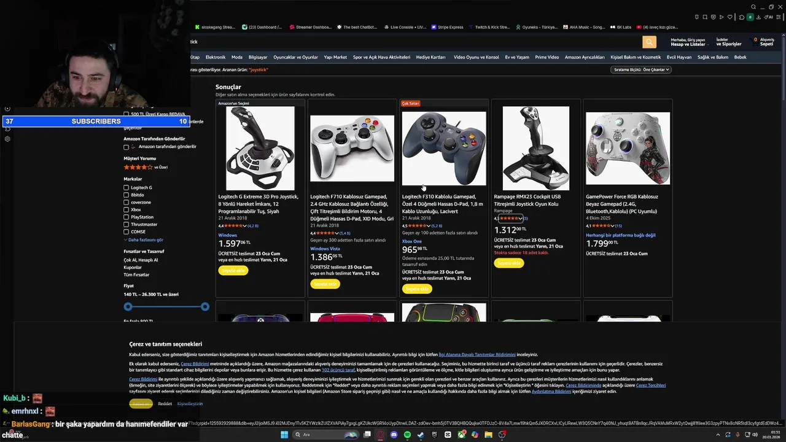Open GamePower Force RGB gamepad image
786x442 pixels.
(x=628, y=148)
